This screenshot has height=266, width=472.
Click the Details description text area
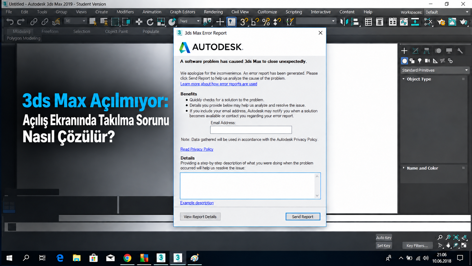[x=250, y=186]
